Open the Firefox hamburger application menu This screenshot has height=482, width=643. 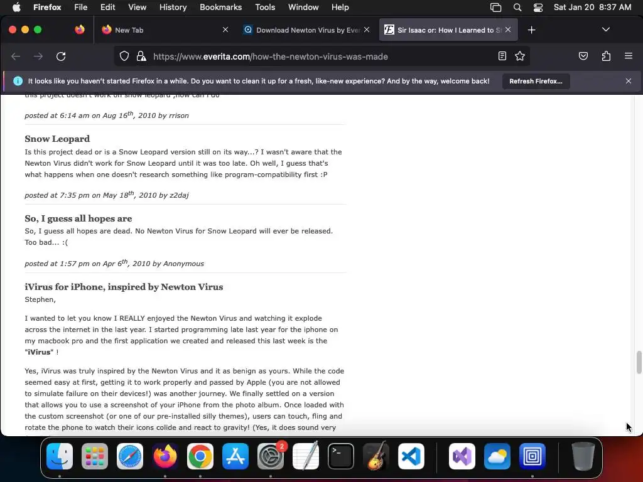(628, 56)
